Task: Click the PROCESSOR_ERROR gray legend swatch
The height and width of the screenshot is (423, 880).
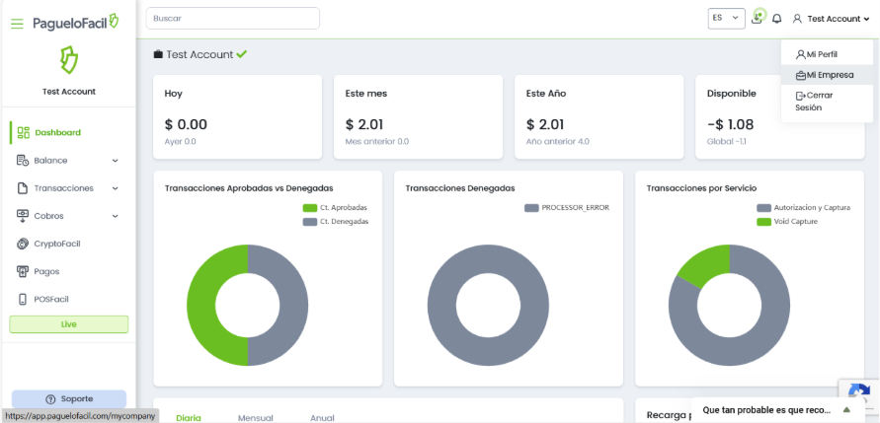Action: pyautogui.click(x=531, y=208)
